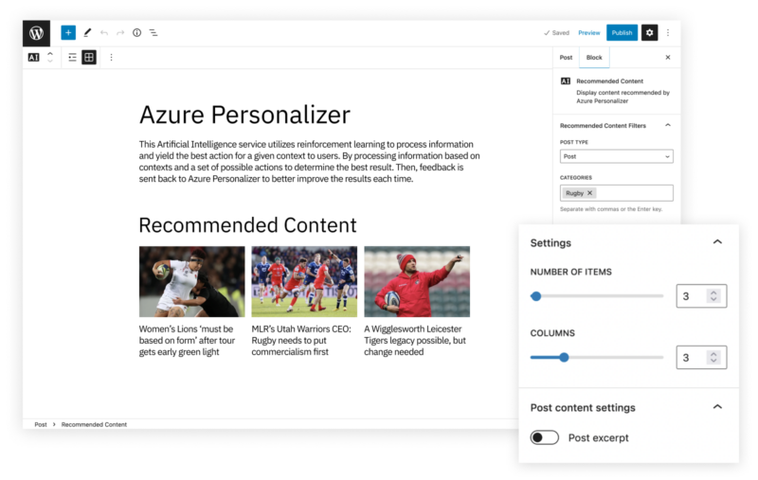Redo the last change
The height and width of the screenshot is (480, 758).
[120, 33]
